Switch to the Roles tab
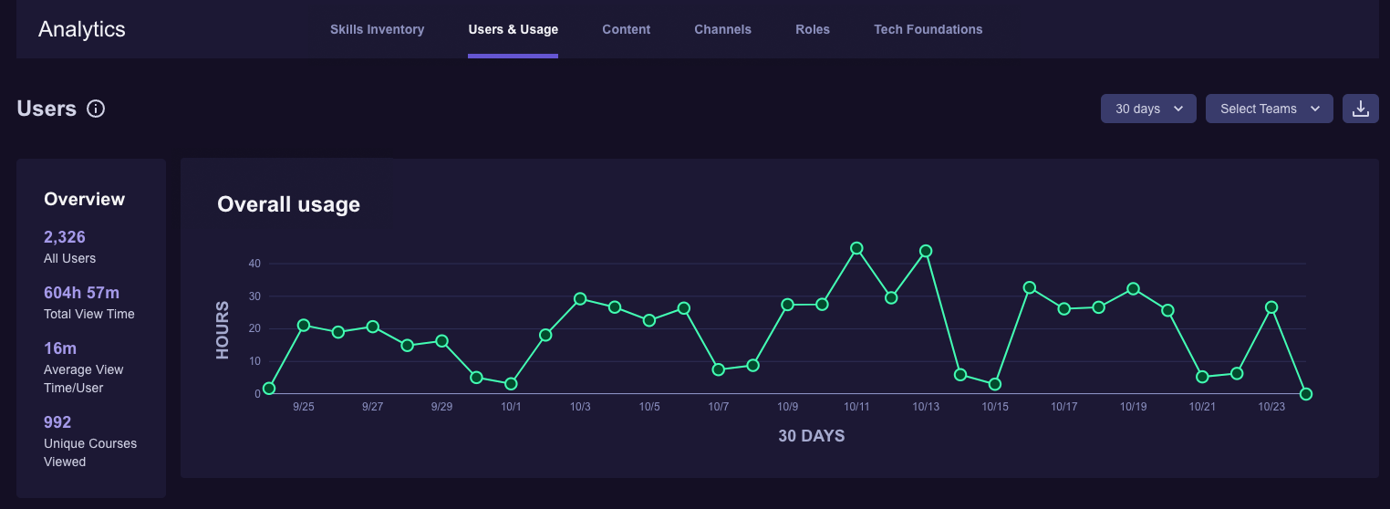This screenshot has width=1390, height=509. coord(813,29)
